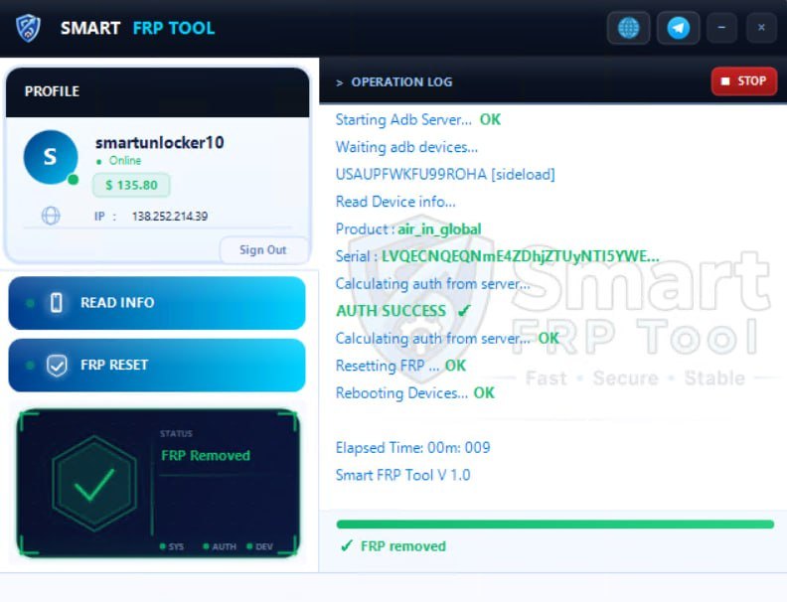Click the FRP removed footer message
Image resolution: width=787 pixels, height=602 pixels.
click(x=403, y=546)
